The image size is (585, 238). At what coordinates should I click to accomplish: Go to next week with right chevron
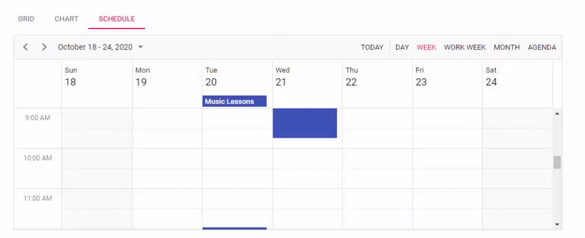(44, 47)
